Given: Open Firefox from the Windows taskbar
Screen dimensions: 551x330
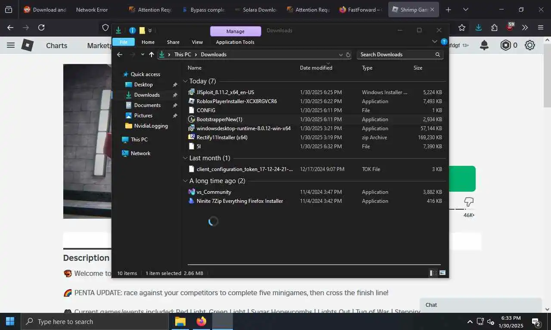Looking at the screenshot, I should 201,321.
